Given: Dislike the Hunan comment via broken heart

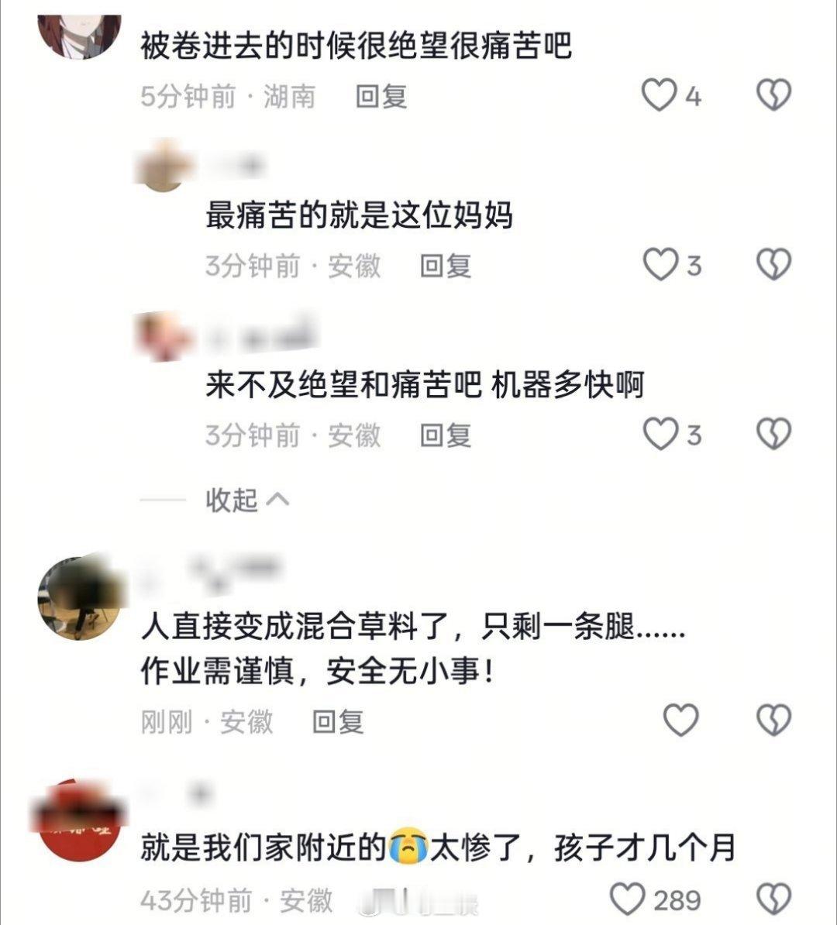Looking at the screenshot, I should coord(774,95).
